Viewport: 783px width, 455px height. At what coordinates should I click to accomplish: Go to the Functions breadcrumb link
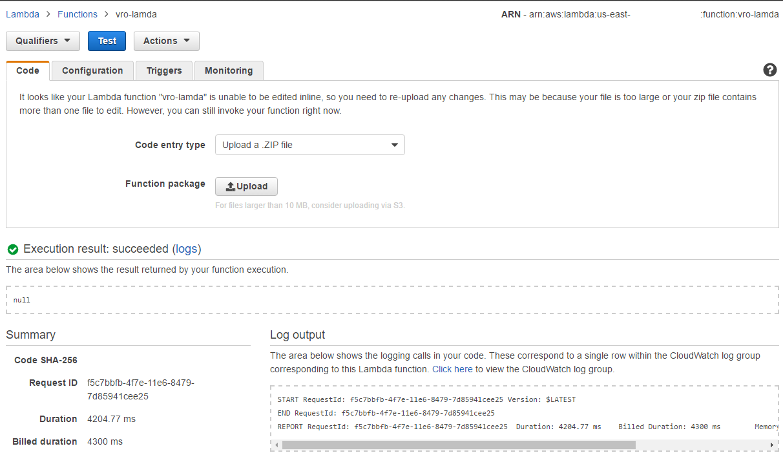pos(78,14)
